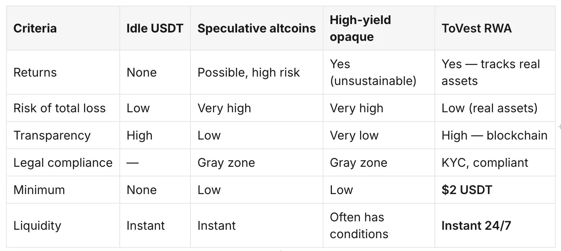
Task: Click the Often has conditions cell
Action: [x=359, y=226]
